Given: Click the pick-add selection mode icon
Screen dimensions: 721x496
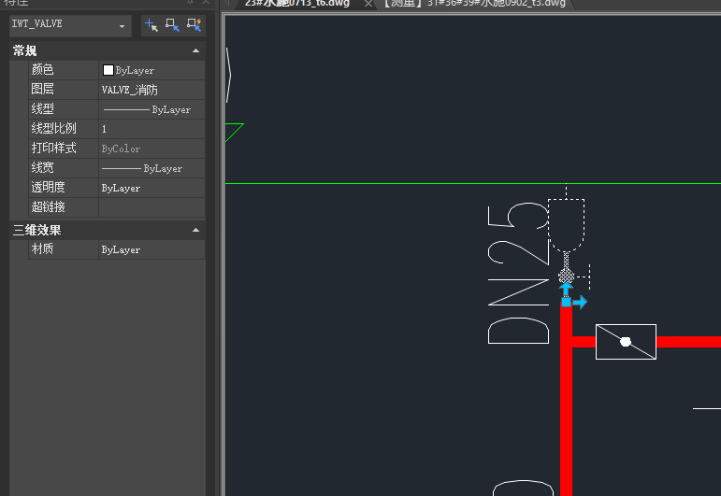Looking at the screenshot, I should pos(151,25).
